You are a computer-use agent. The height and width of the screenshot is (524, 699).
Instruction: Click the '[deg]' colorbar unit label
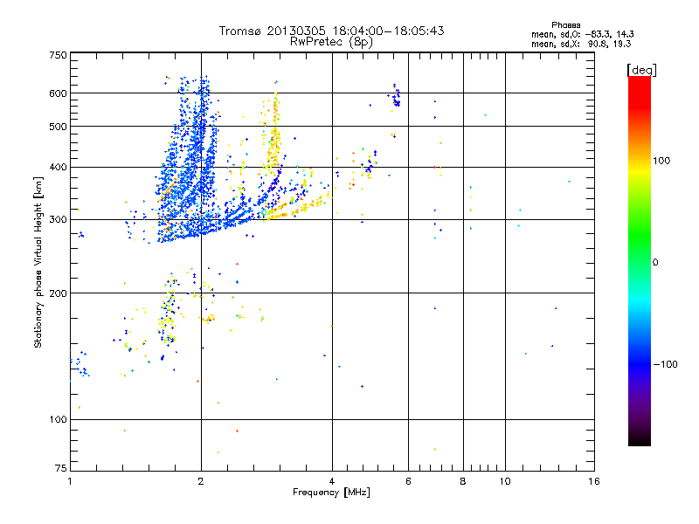click(641, 70)
